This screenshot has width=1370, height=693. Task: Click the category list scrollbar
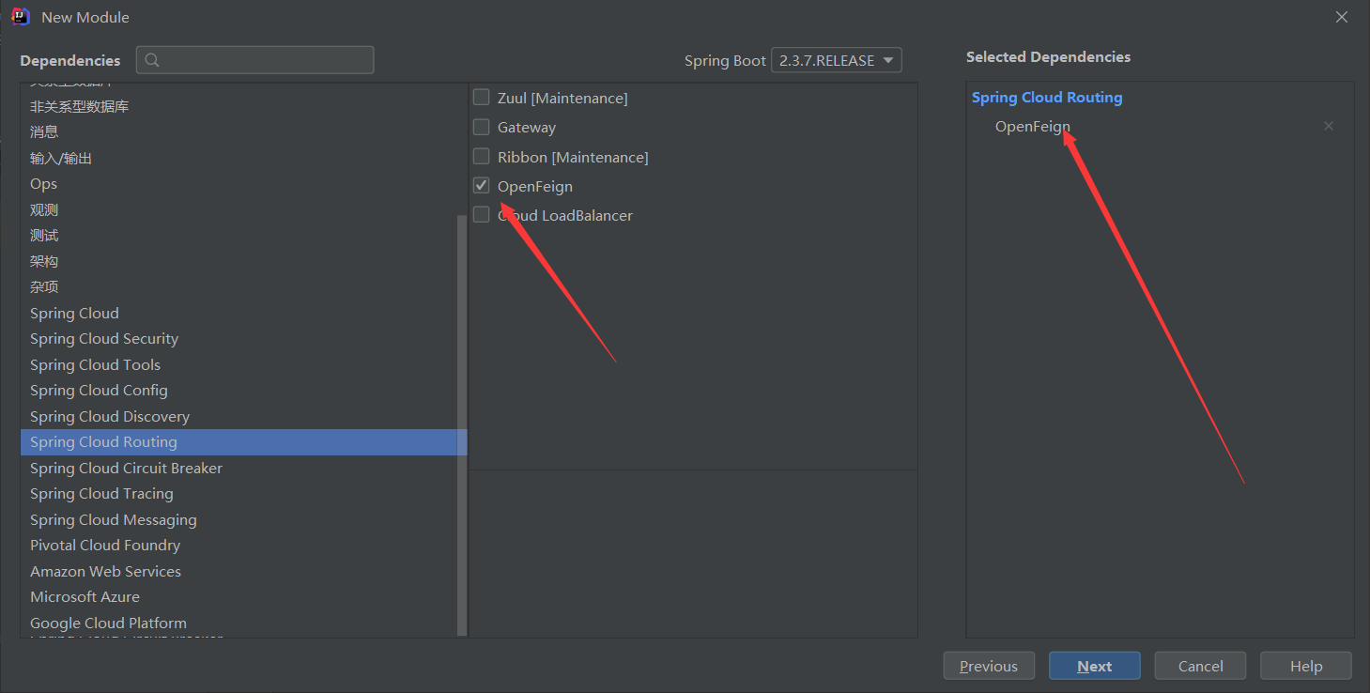461,425
